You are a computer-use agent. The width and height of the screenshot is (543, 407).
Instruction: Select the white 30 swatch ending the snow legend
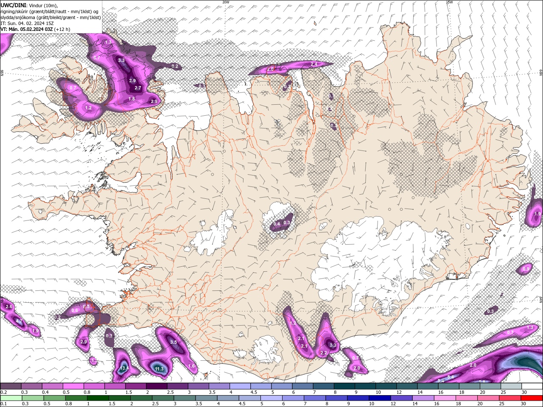point(532,386)
